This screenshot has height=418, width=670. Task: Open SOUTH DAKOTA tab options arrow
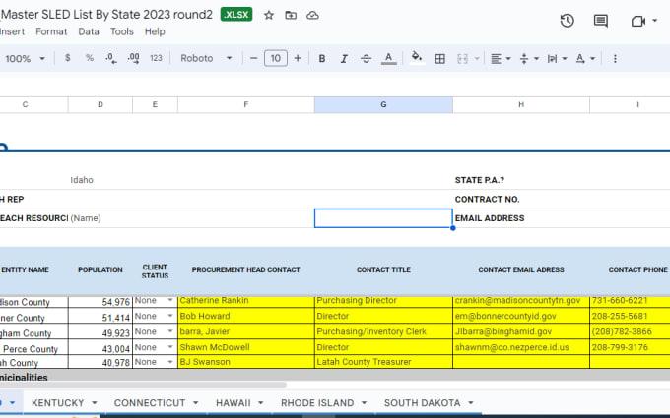pyautogui.click(x=471, y=403)
